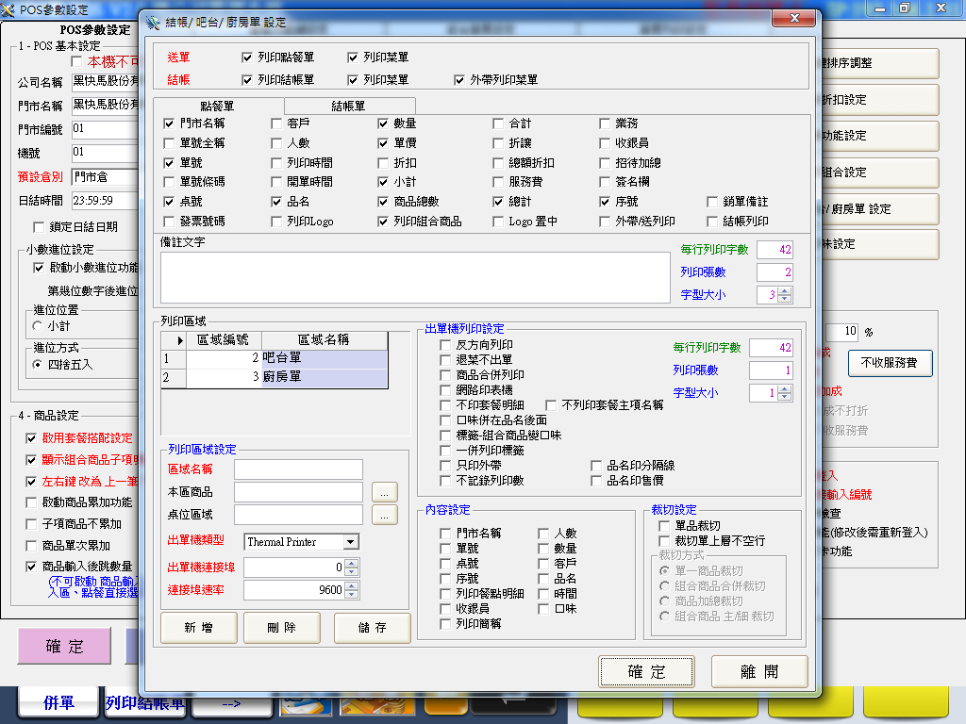Click the browse button beside 本區商品
Image resolution: width=966 pixels, height=724 pixels.
385,492
